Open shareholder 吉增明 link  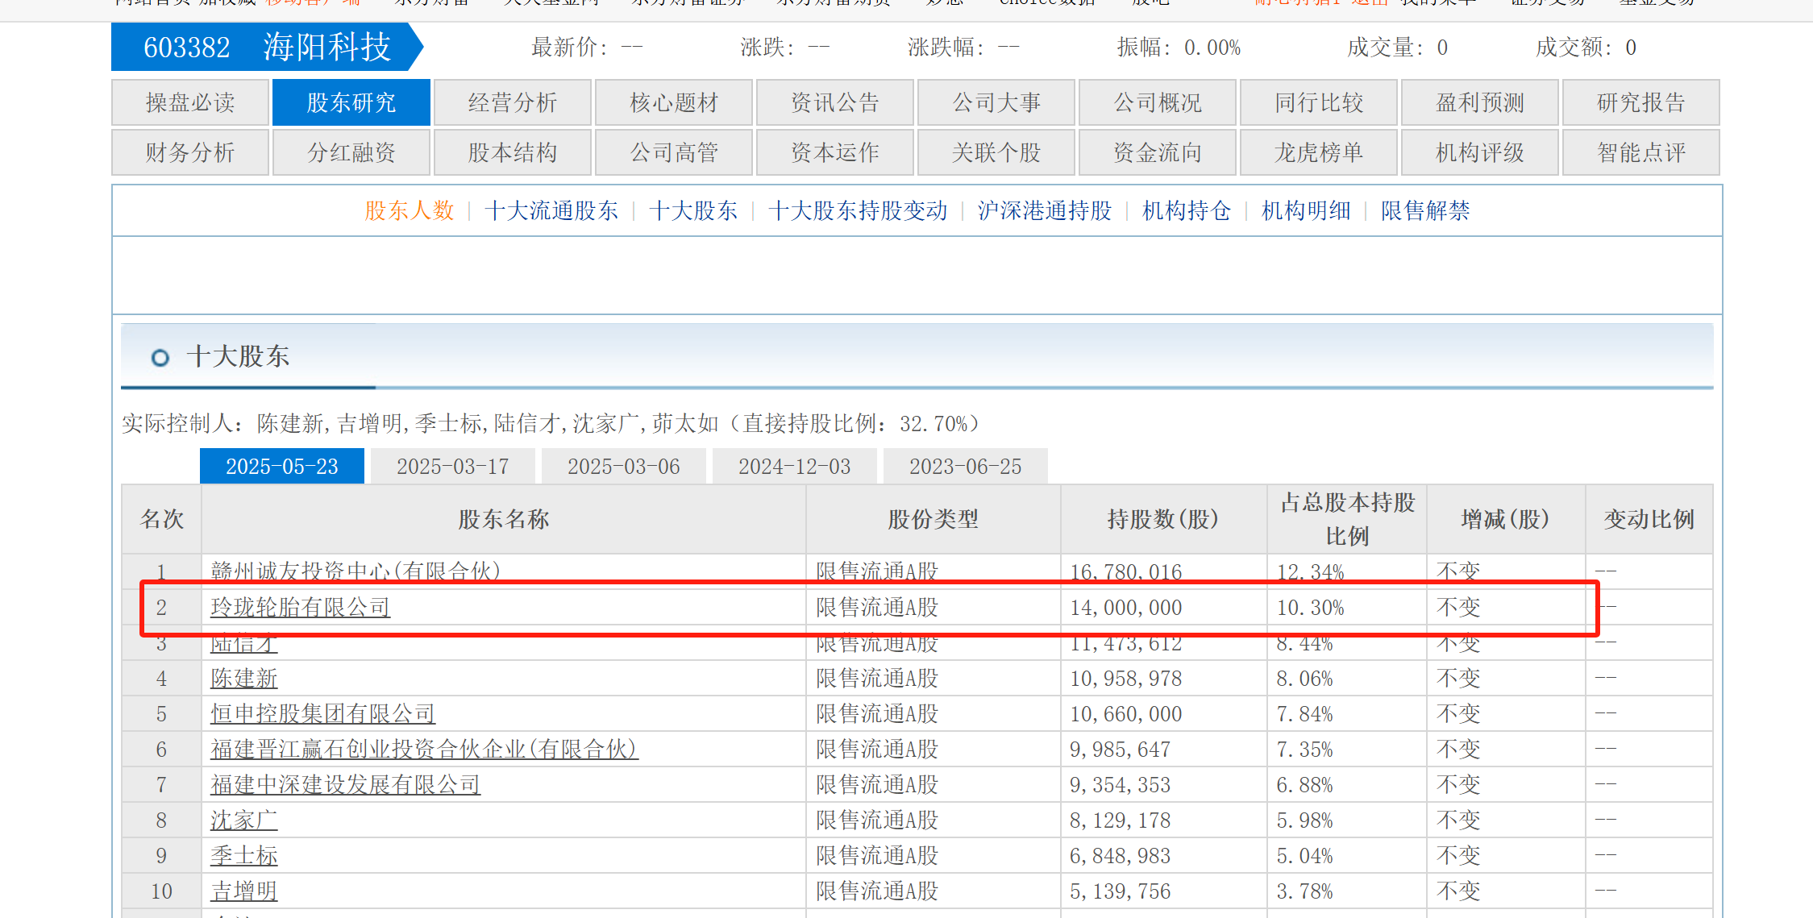(244, 891)
